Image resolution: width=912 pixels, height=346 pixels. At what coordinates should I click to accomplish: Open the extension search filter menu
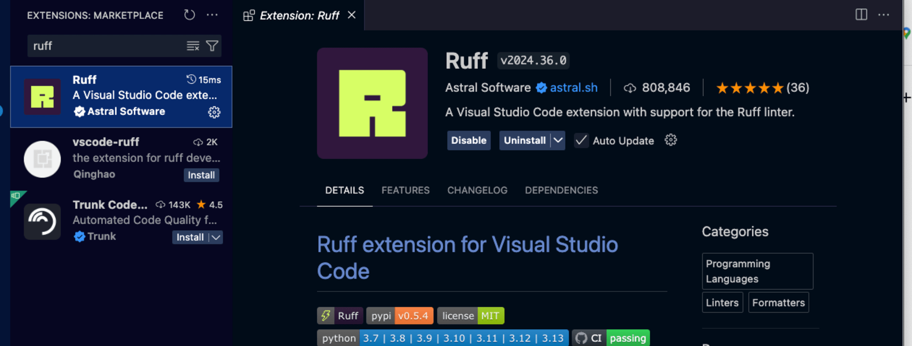(212, 46)
